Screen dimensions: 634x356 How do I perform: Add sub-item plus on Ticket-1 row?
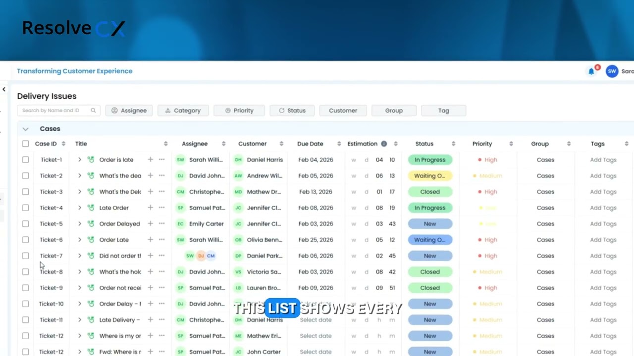(150, 160)
